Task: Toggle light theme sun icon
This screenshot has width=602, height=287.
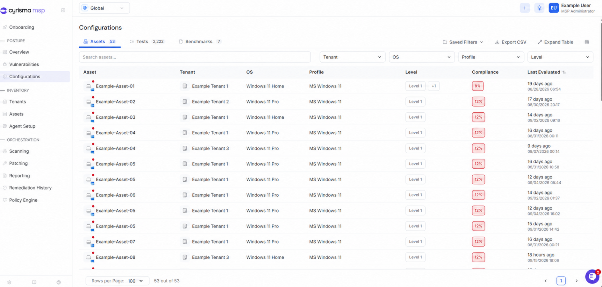Action: (x=539, y=8)
